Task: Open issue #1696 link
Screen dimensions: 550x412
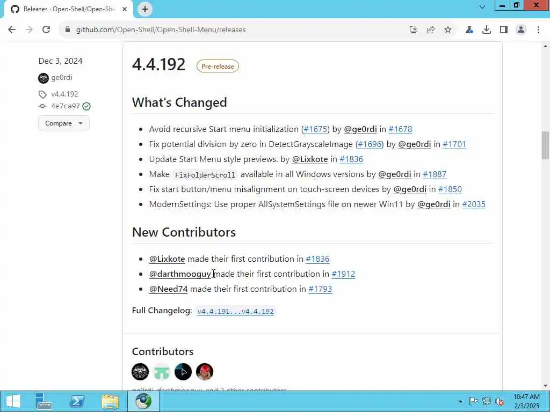Action: click(x=370, y=144)
